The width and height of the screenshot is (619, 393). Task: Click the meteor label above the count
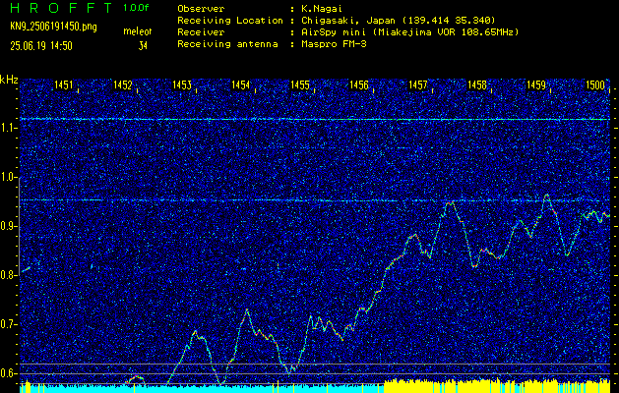click(137, 31)
